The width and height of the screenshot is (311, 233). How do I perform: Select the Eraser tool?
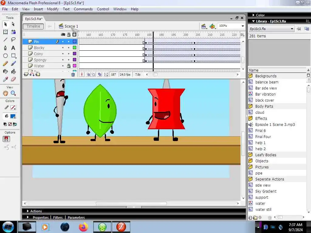coord(13,79)
